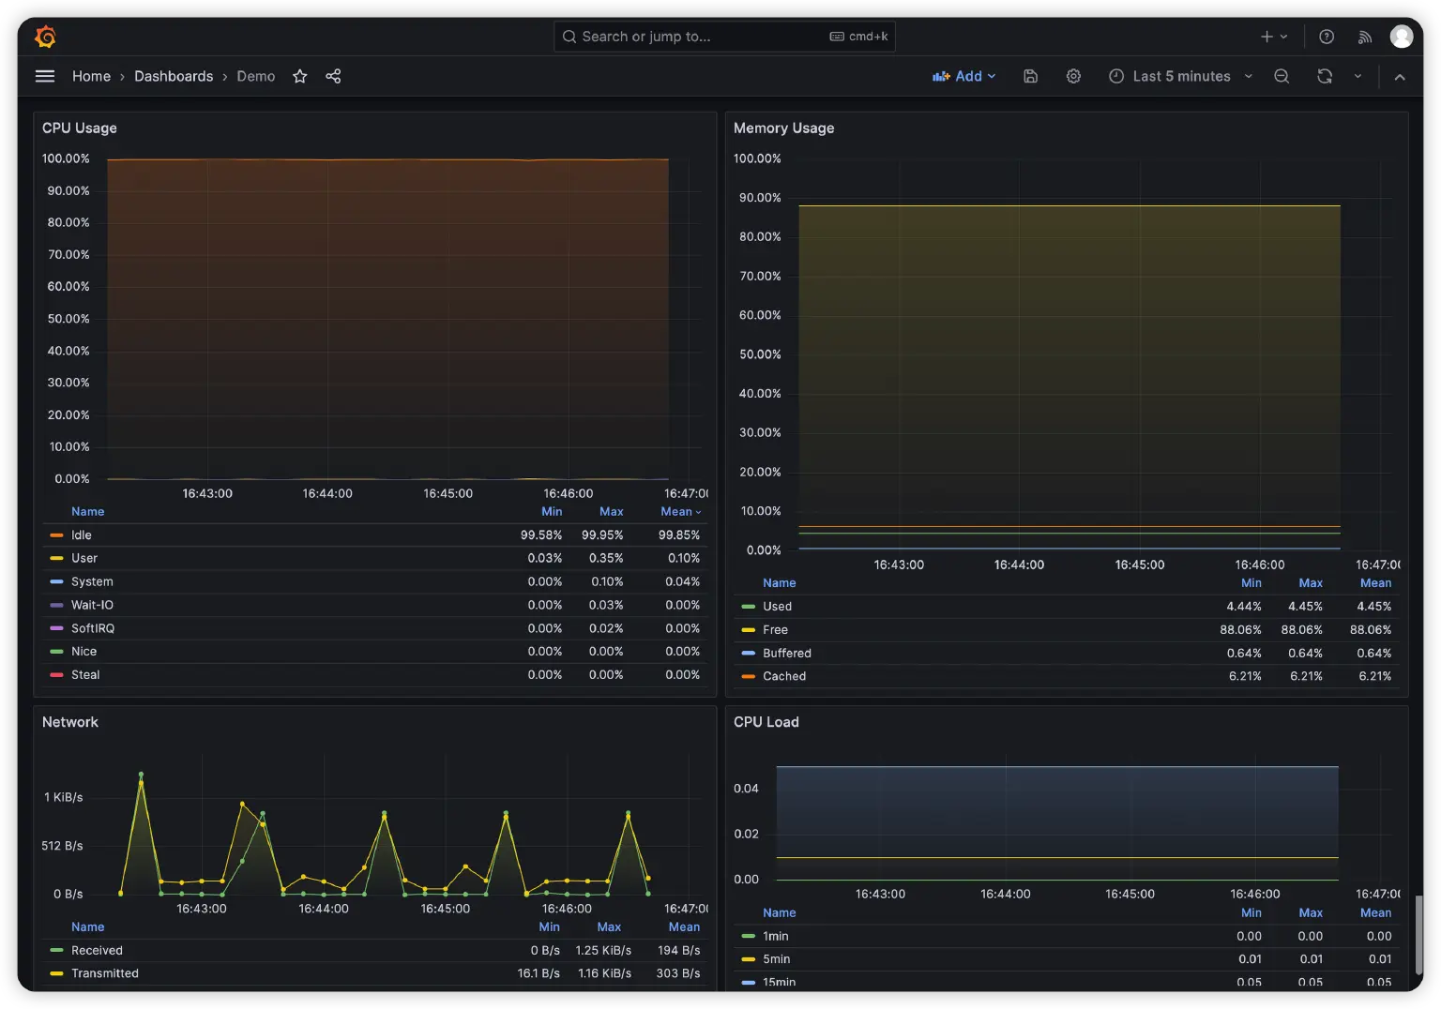1441x1009 pixels.
Task: Click the Steal series color swatch
Action: 56,675
